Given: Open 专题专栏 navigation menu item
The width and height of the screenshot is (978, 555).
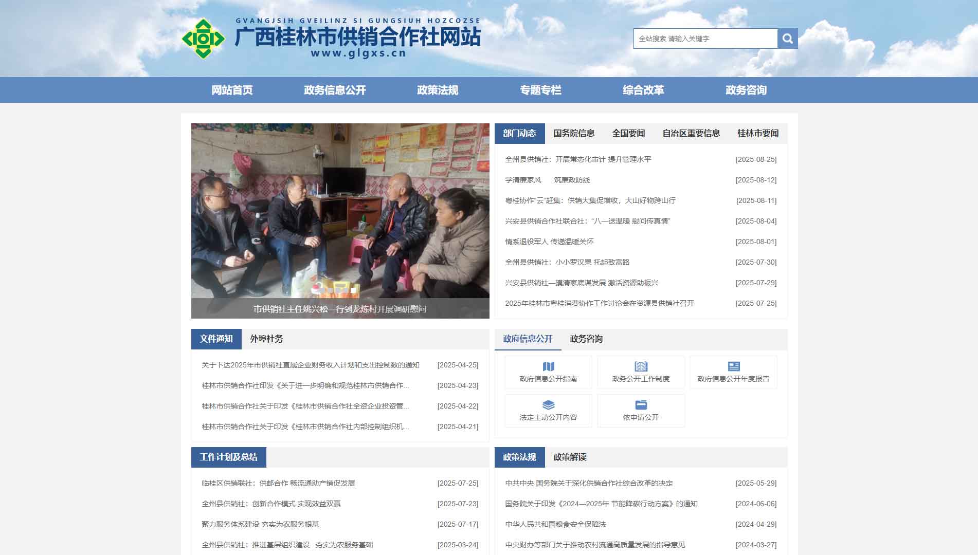Looking at the screenshot, I should [x=540, y=90].
